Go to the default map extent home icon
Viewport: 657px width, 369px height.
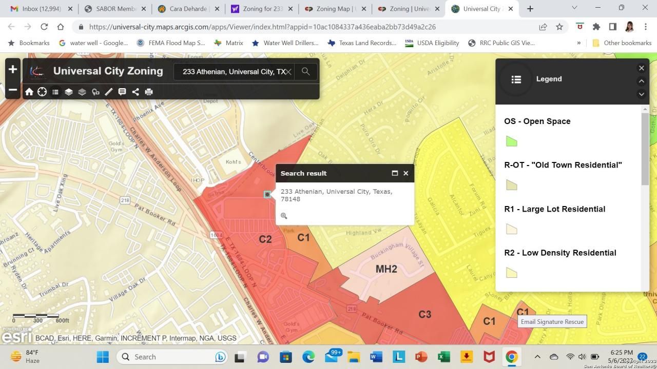pos(29,92)
